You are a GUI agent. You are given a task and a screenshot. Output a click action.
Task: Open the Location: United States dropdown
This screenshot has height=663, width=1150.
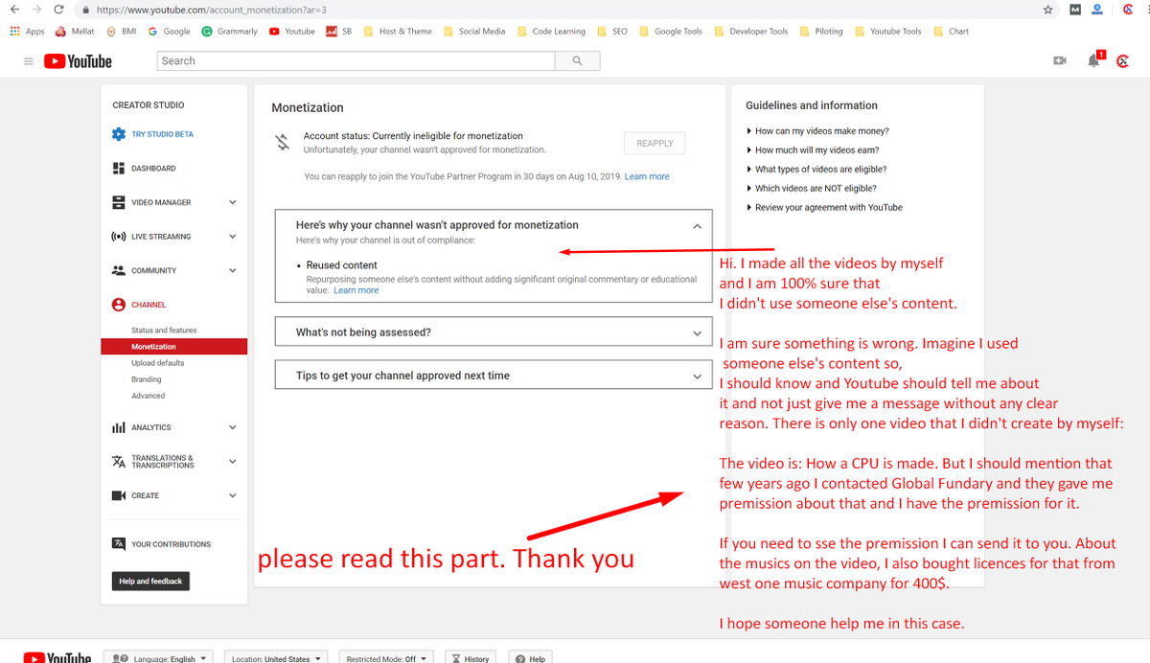pyautogui.click(x=276, y=658)
